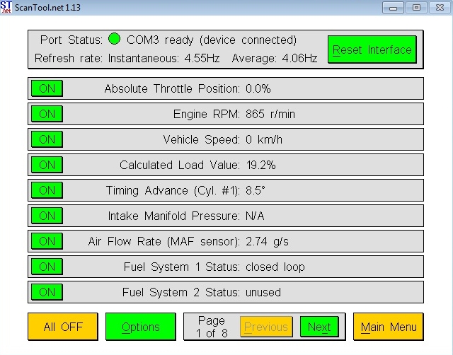Viewport: 453px width, 355px height.
Task: Open the Options dialog
Action: 141,327
